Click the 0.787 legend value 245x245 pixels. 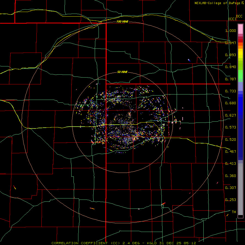(231, 79)
